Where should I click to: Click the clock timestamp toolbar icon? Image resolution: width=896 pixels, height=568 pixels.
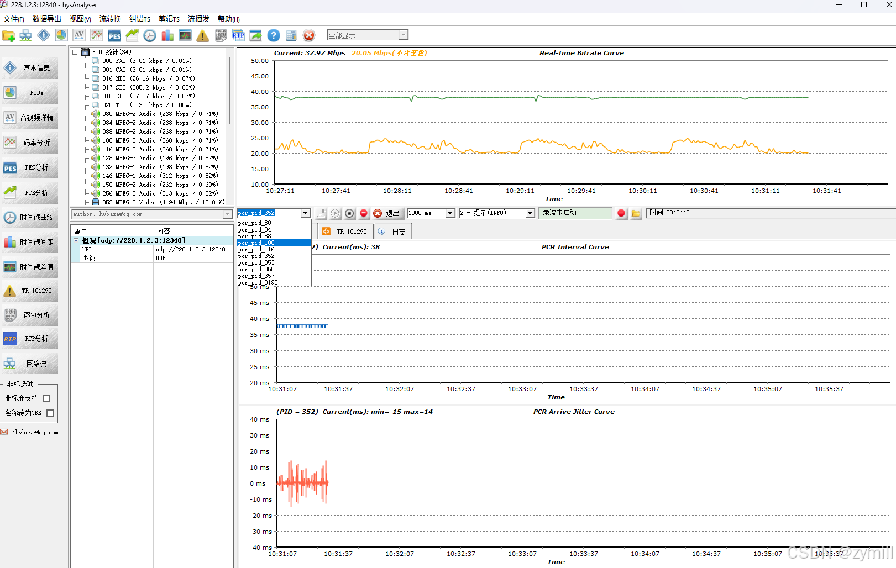tap(150, 35)
